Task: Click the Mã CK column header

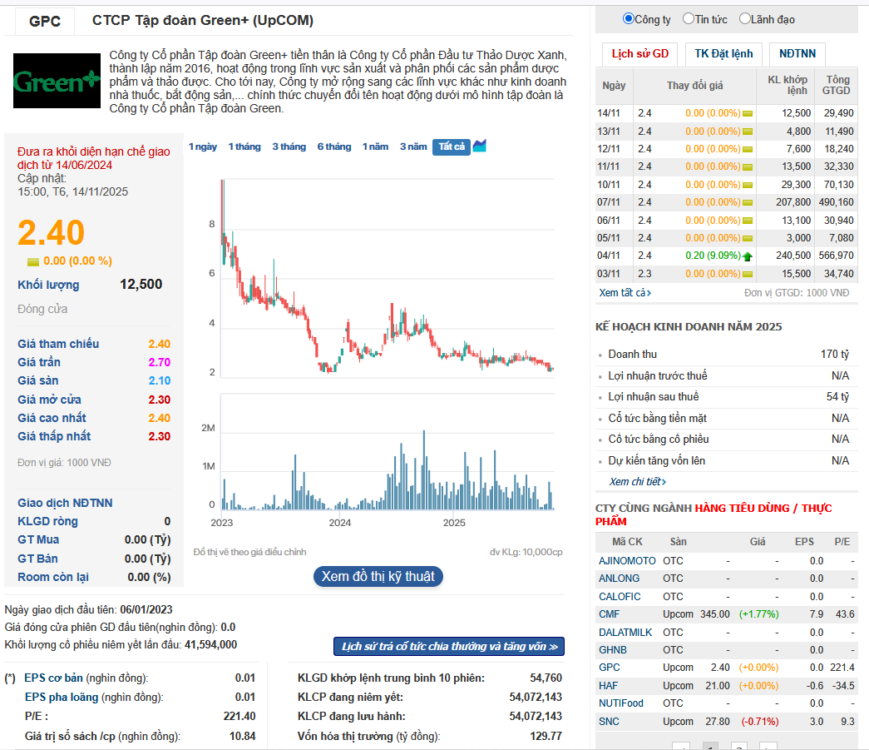Action: click(x=627, y=541)
